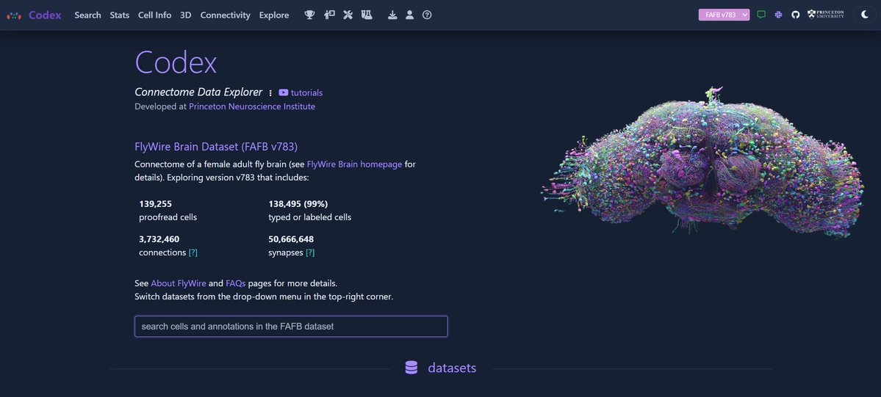Click the green feedback chat icon
881x397 pixels.
761,15
